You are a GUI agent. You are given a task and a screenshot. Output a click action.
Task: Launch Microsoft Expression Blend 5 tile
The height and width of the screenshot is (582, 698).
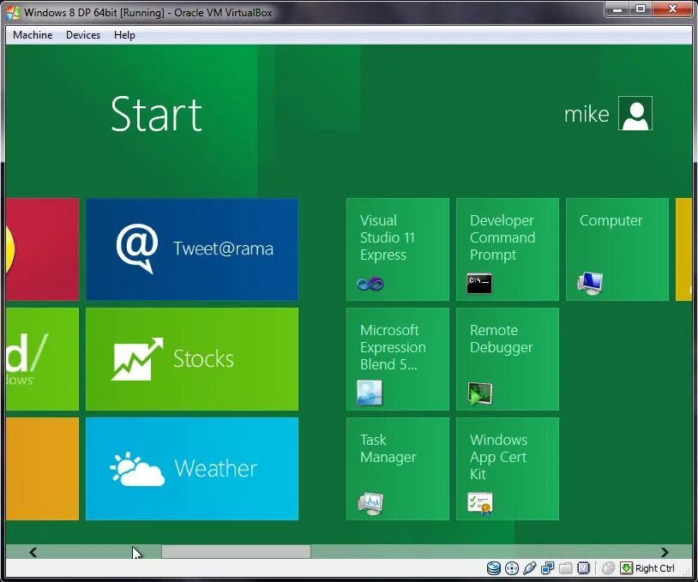coord(398,359)
